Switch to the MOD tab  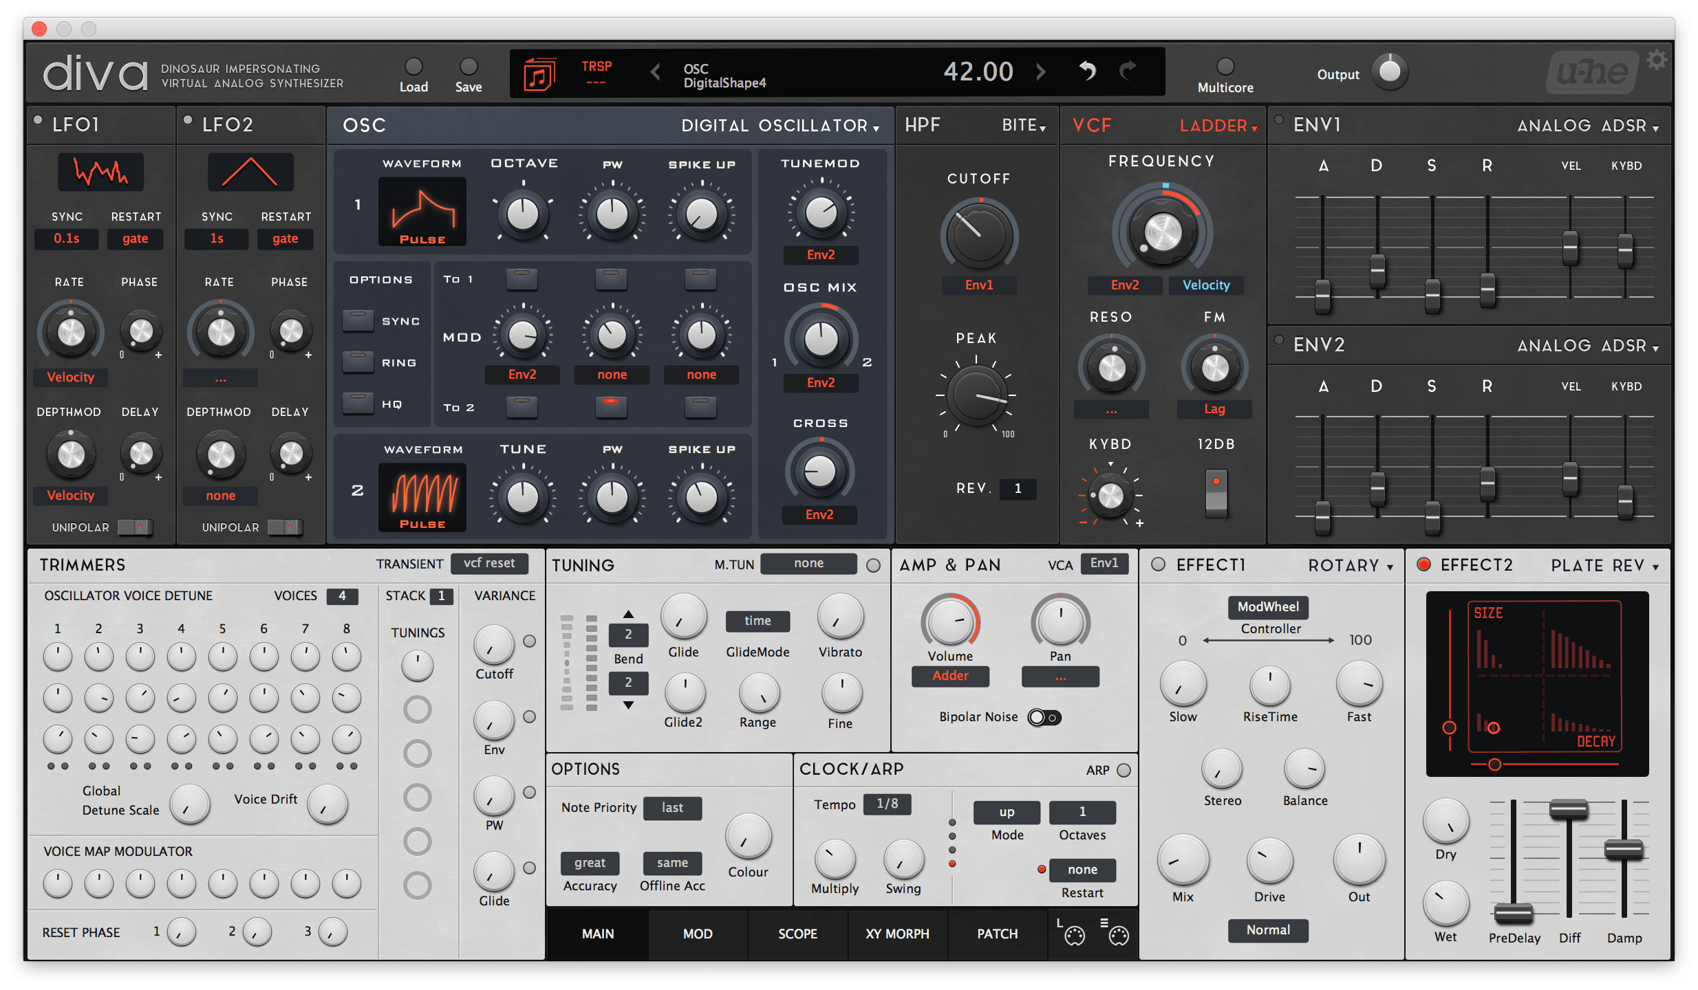pyautogui.click(x=697, y=934)
